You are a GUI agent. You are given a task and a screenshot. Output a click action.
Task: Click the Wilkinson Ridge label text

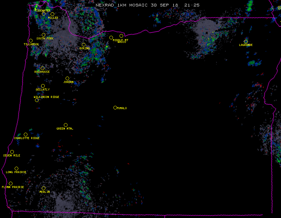click(x=46, y=97)
